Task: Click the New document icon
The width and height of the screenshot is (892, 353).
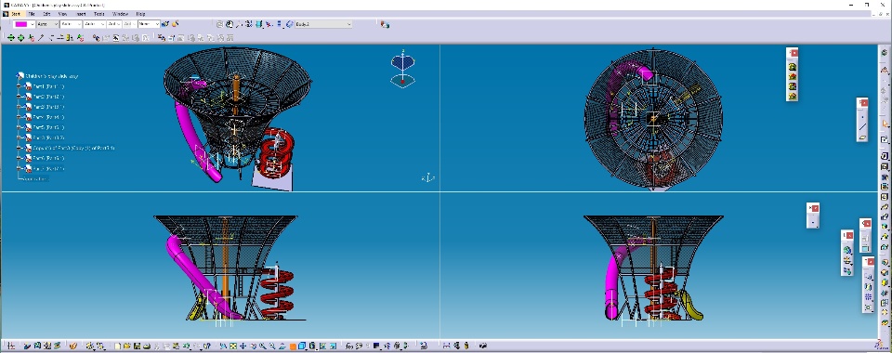Action: [x=117, y=346]
